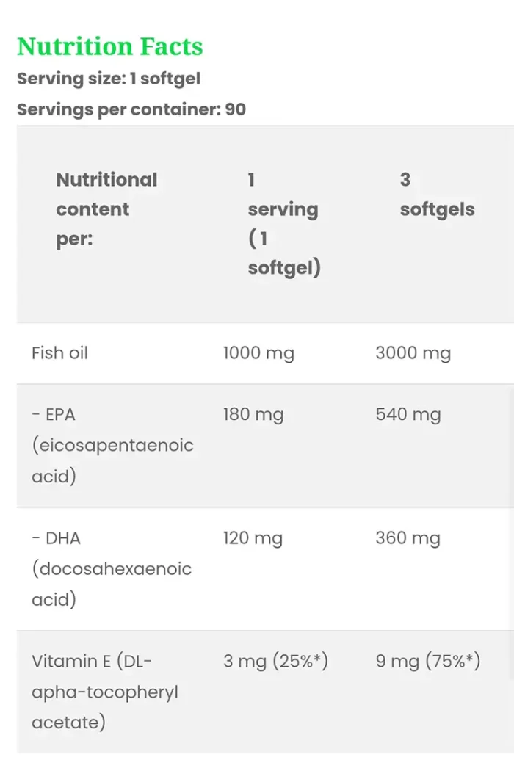
Task: Click the 180 mg EPA value
Action: pos(253,414)
